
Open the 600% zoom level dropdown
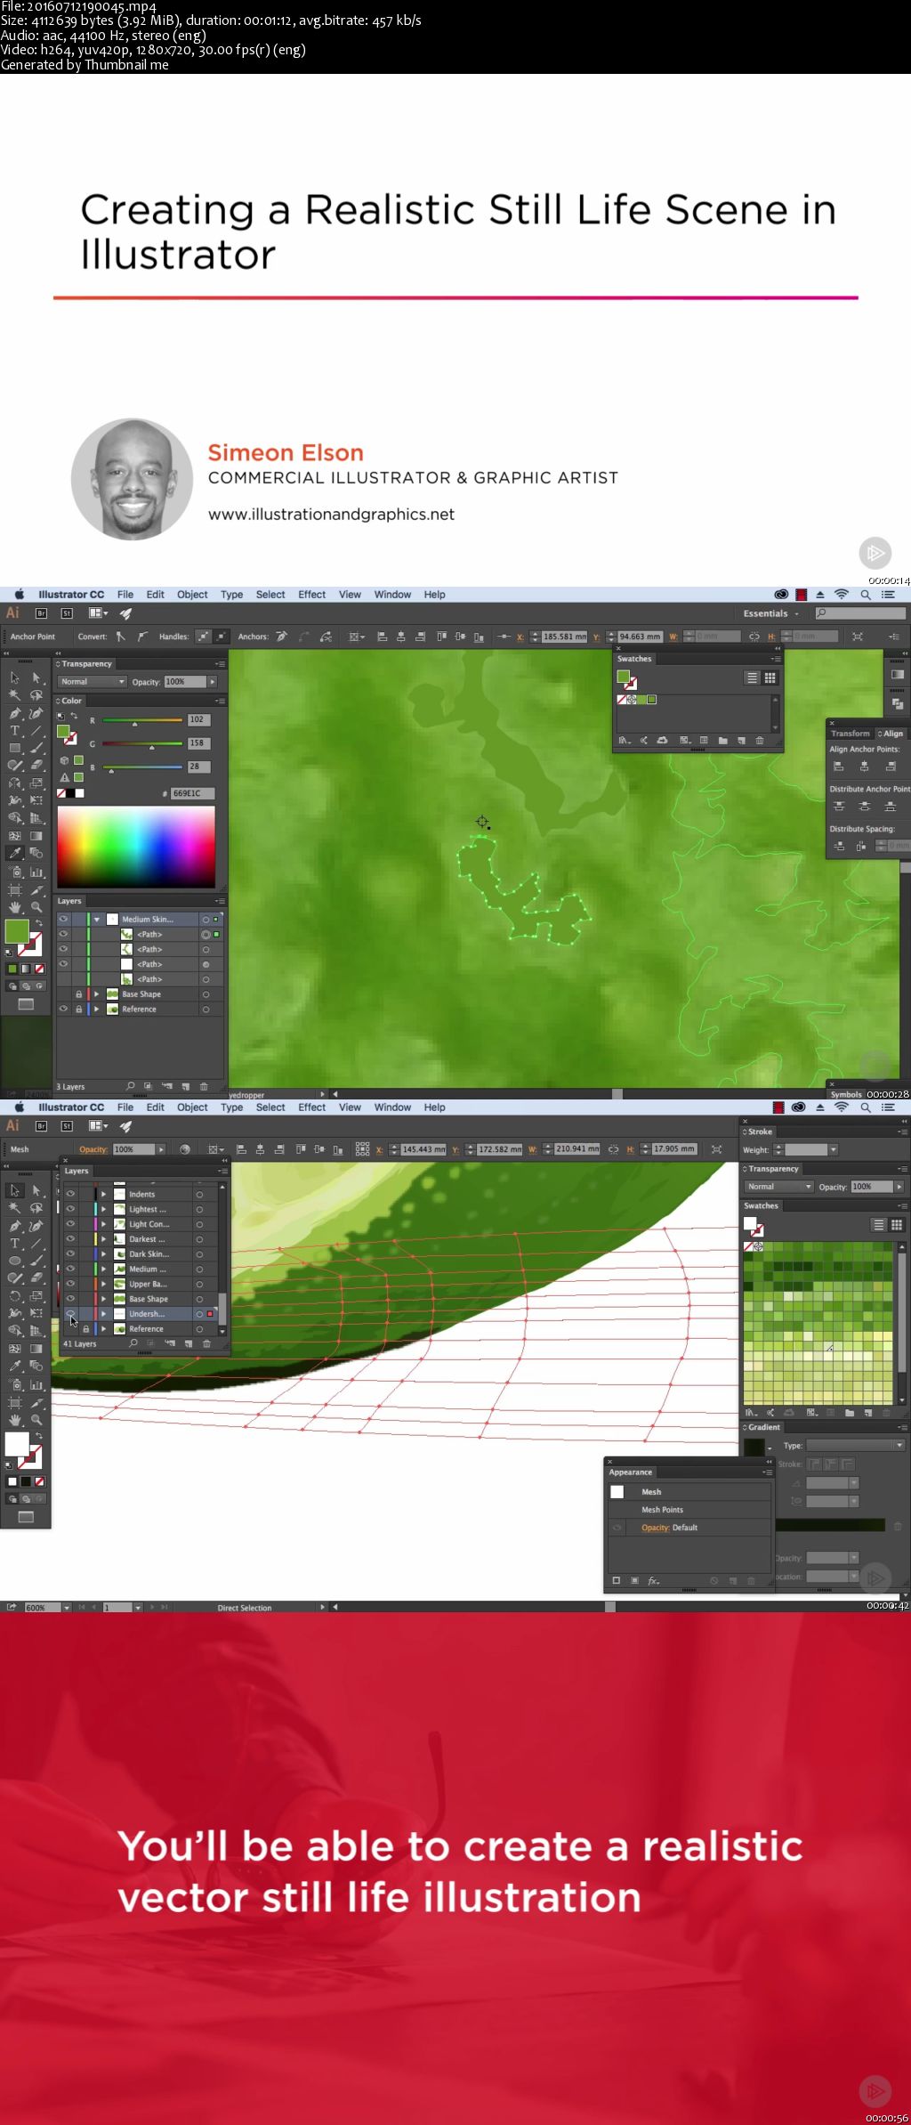click(x=67, y=1608)
